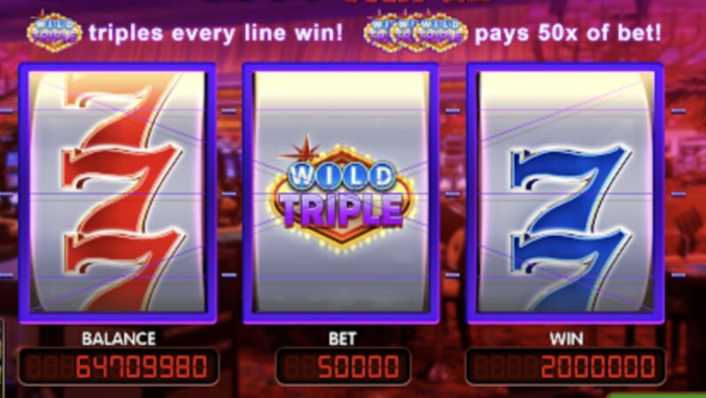706x398 pixels.
Task: Click the "triples every line win!" text
Action: click(x=215, y=33)
